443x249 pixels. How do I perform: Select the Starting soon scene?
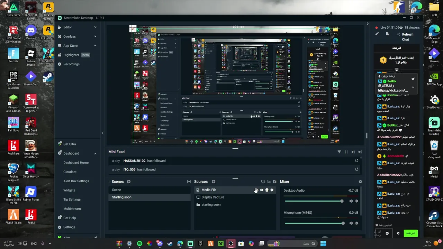[150, 197]
